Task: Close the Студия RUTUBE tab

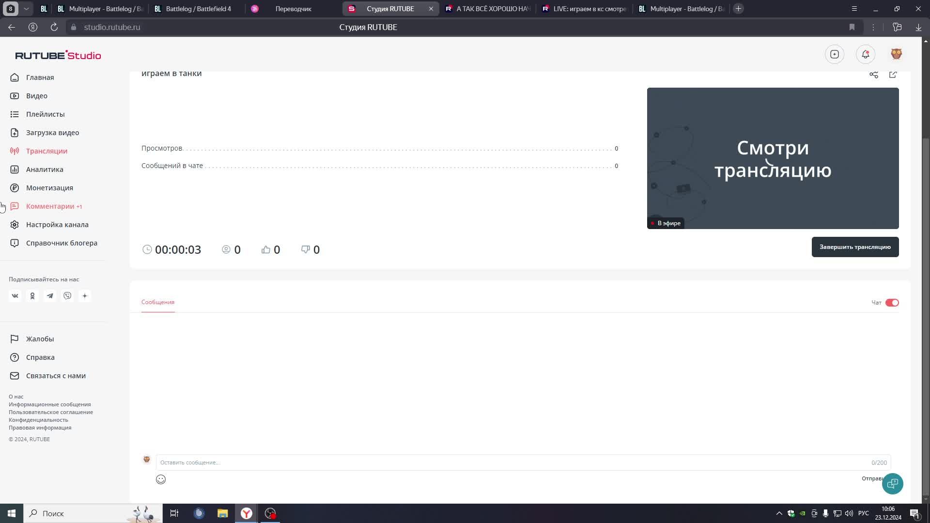Action: 431,9
